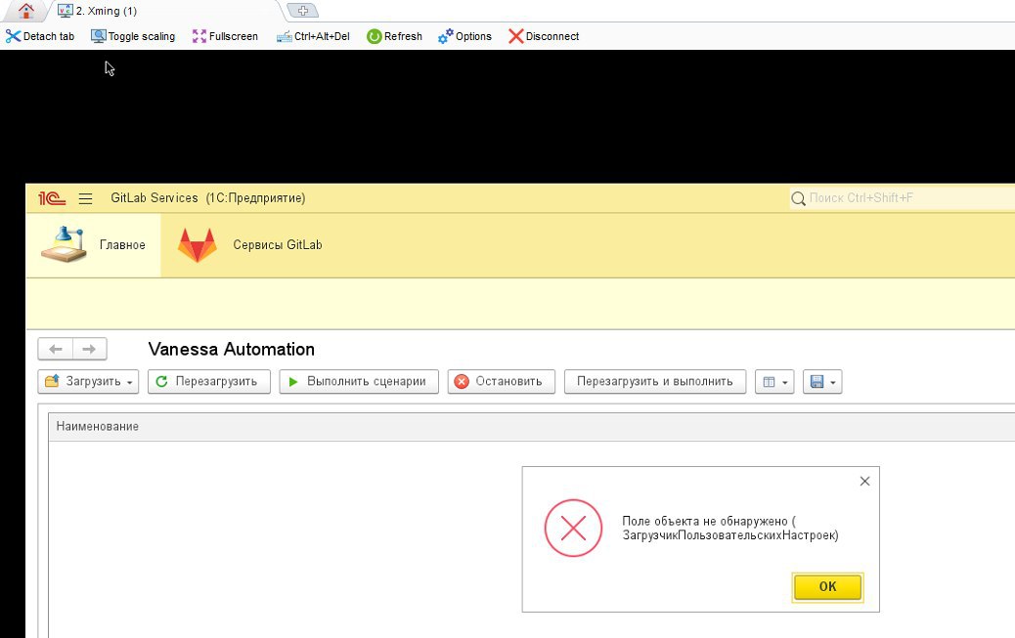Click Перезагрузить и выполнить
The width and height of the screenshot is (1015, 638).
click(655, 382)
